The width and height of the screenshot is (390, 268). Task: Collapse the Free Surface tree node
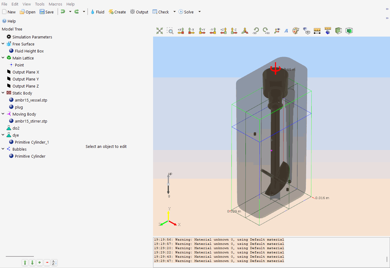point(3,44)
